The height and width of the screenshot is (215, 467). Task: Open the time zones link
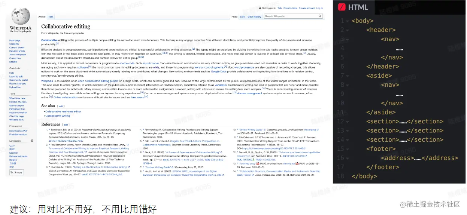(137, 97)
